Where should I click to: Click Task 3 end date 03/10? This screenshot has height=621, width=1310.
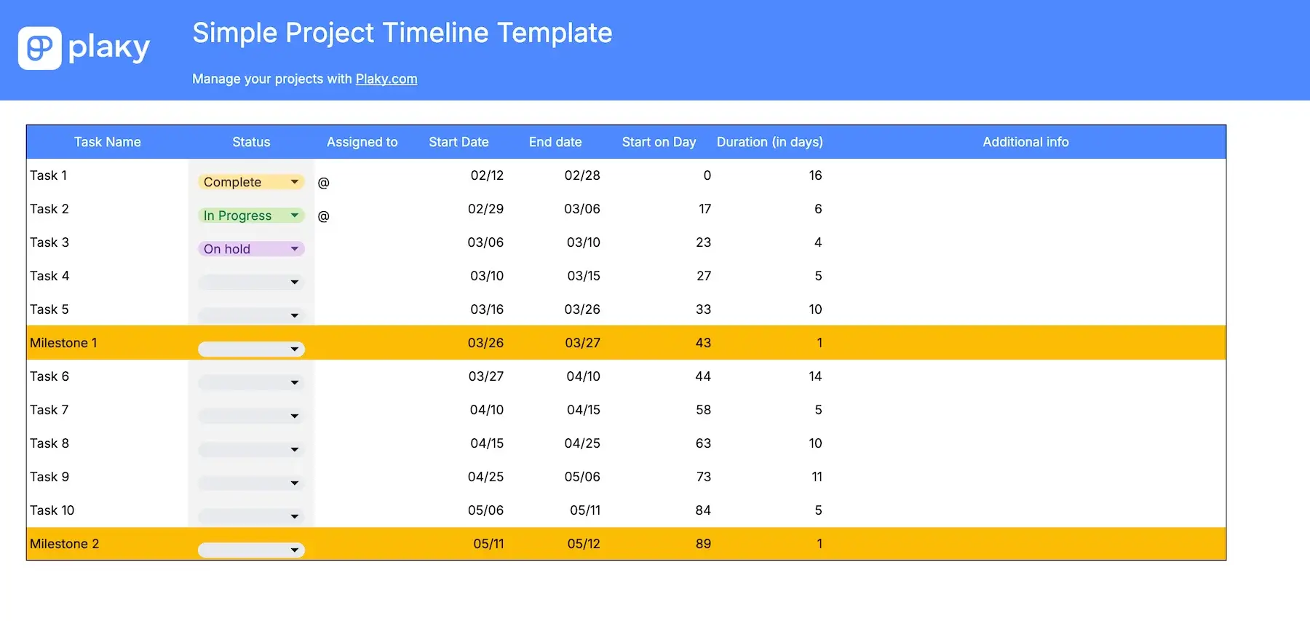click(x=584, y=242)
